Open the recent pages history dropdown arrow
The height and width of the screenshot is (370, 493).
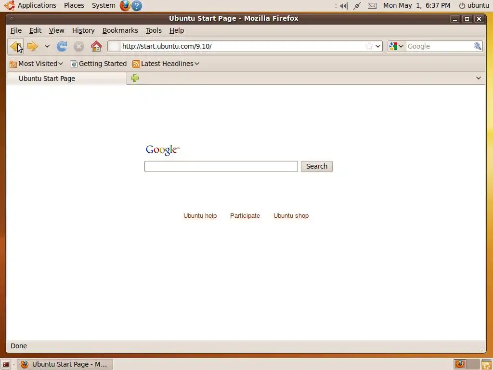[47, 47]
